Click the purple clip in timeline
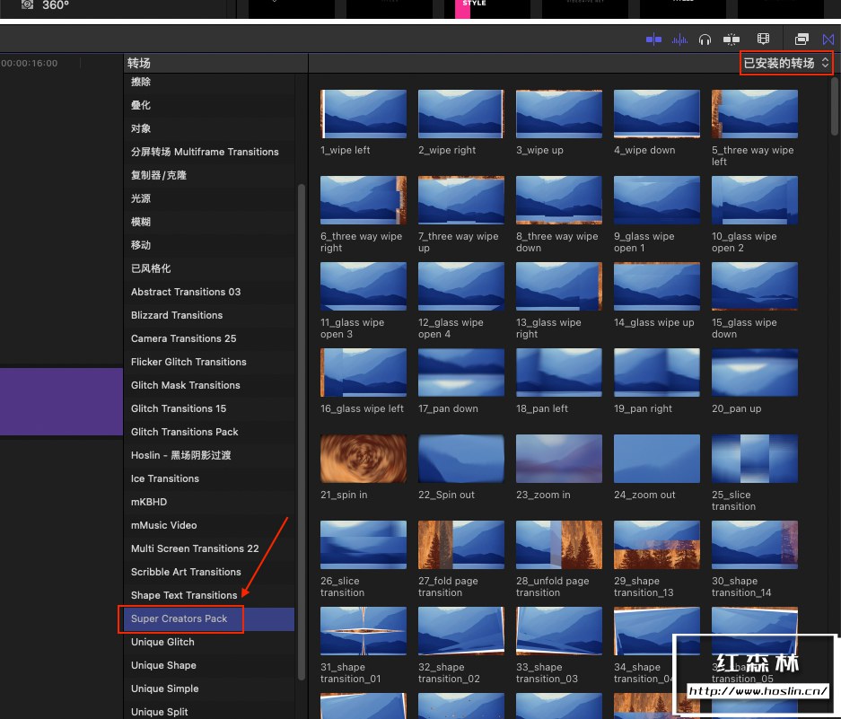The width and height of the screenshot is (841, 719). pyautogui.click(x=61, y=401)
